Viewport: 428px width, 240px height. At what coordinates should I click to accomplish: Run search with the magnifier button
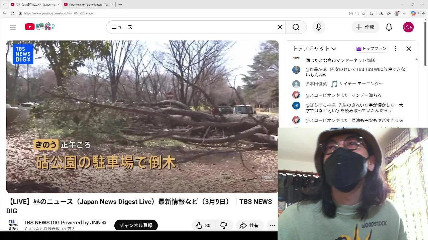[296, 27]
